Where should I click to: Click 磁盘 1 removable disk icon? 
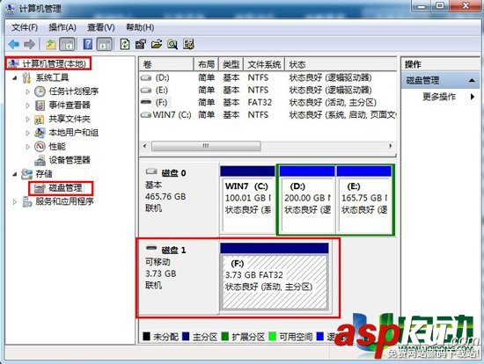click(x=151, y=247)
